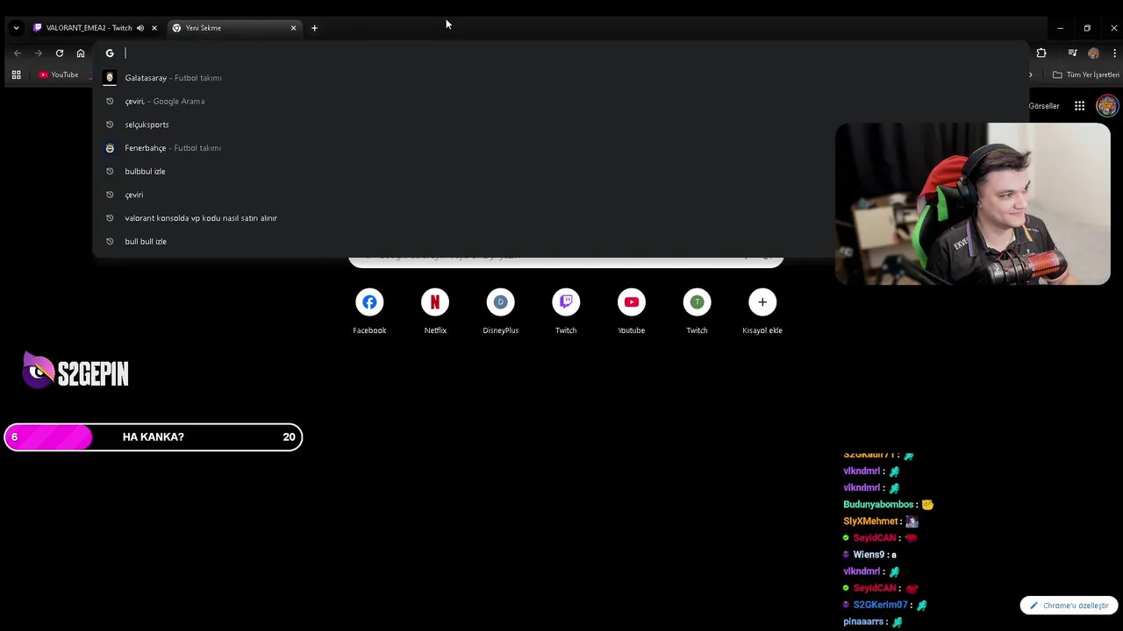Open a new tab with plus button
Viewport: 1123px width, 631px height.
(x=314, y=28)
